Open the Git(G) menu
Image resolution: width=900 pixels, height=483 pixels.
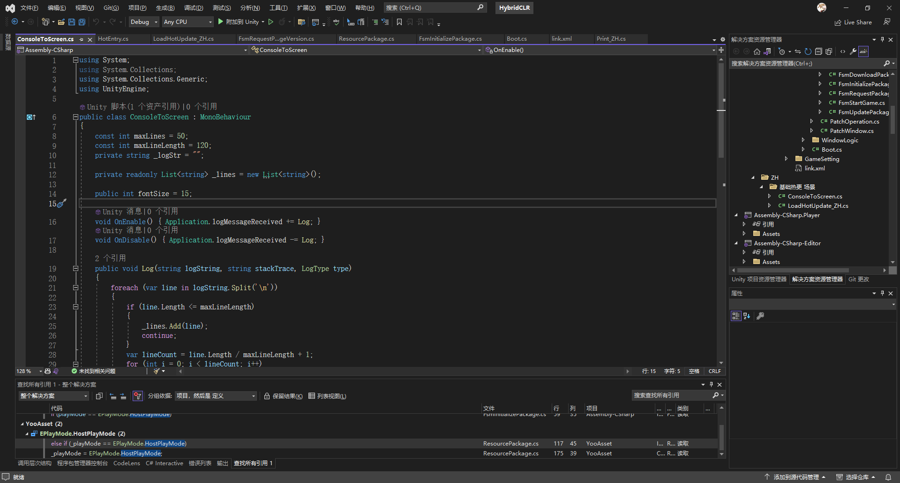pos(111,8)
